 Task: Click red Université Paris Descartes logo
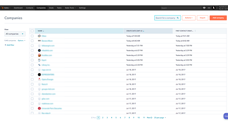coord(39,108)
